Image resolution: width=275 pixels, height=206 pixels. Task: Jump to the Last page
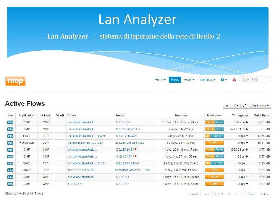[x=264, y=194]
